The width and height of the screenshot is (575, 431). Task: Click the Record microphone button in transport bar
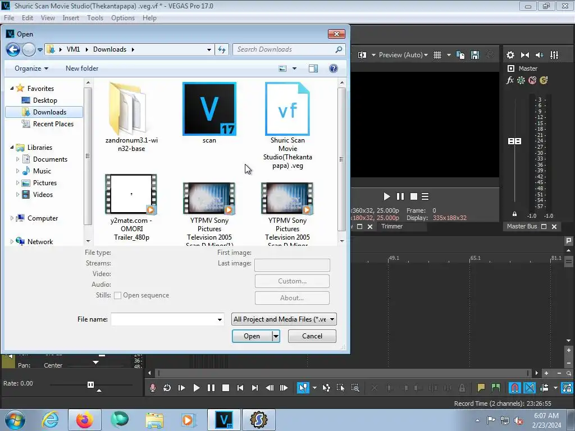(x=153, y=388)
